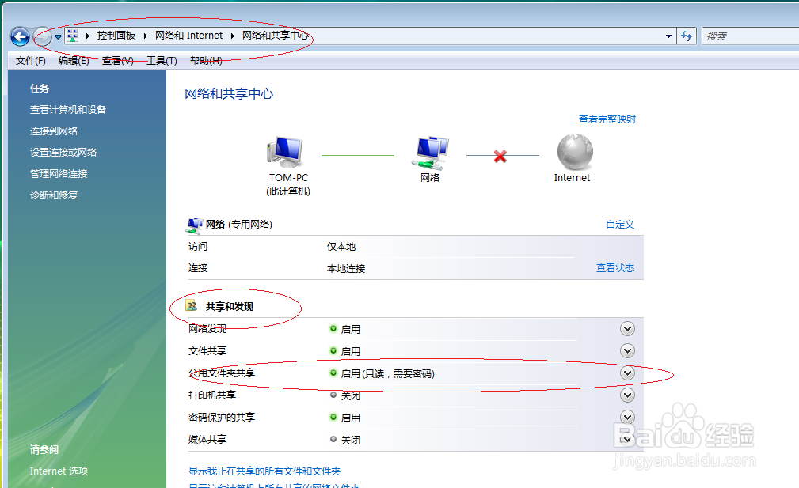Image resolution: width=799 pixels, height=488 pixels.
Task: Open Internet 选项 in the sidebar
Action: (59, 471)
